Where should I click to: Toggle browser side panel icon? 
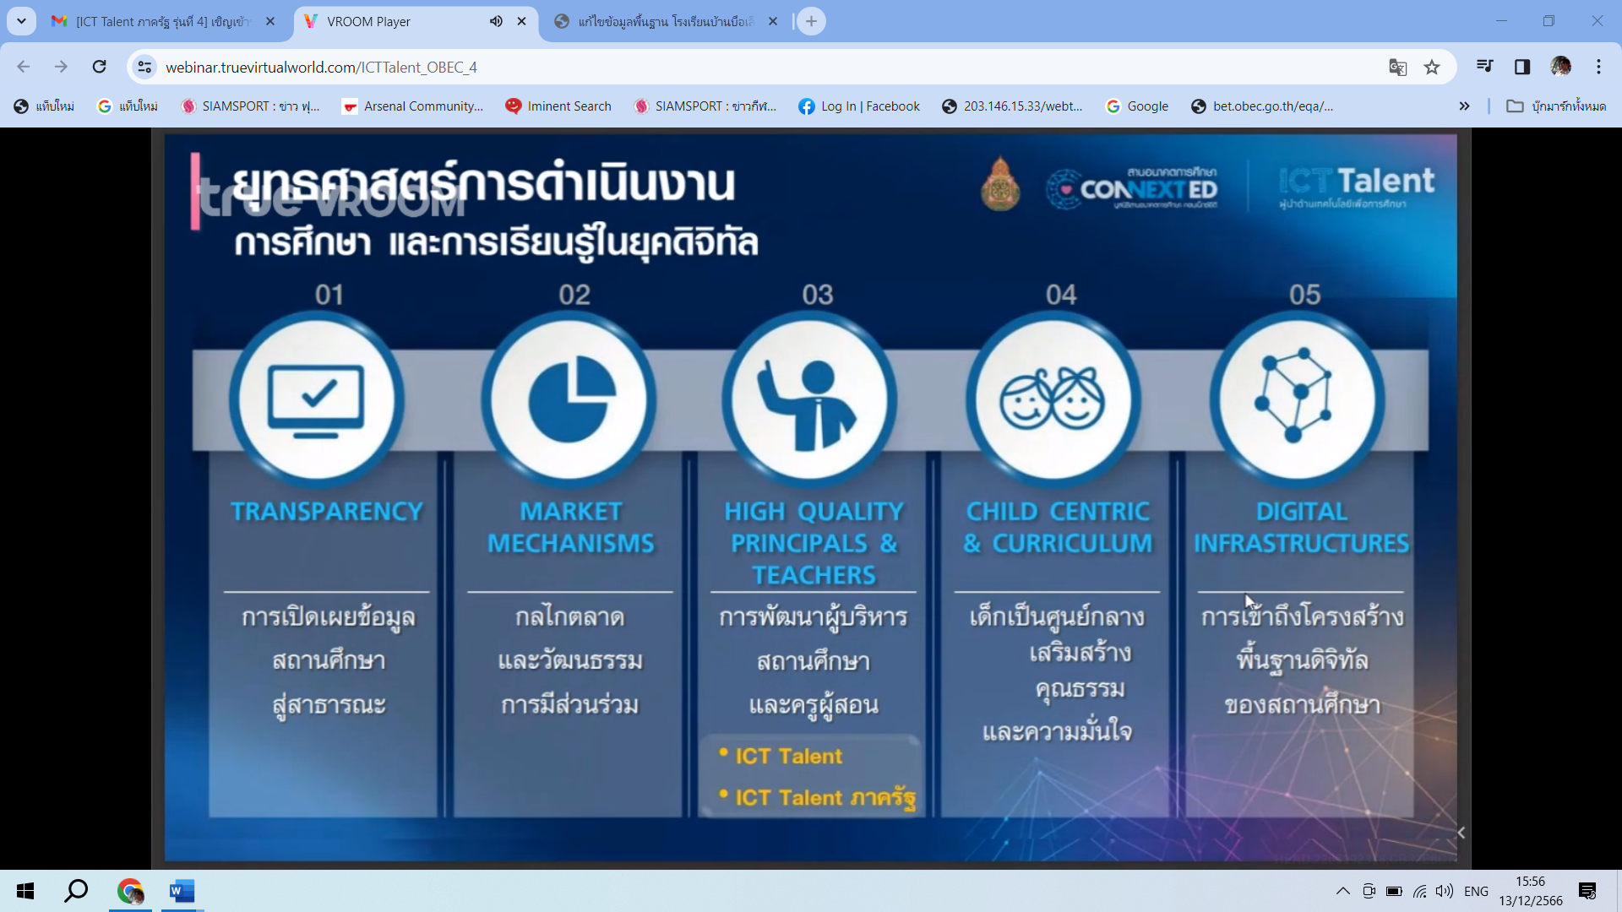pos(1522,67)
